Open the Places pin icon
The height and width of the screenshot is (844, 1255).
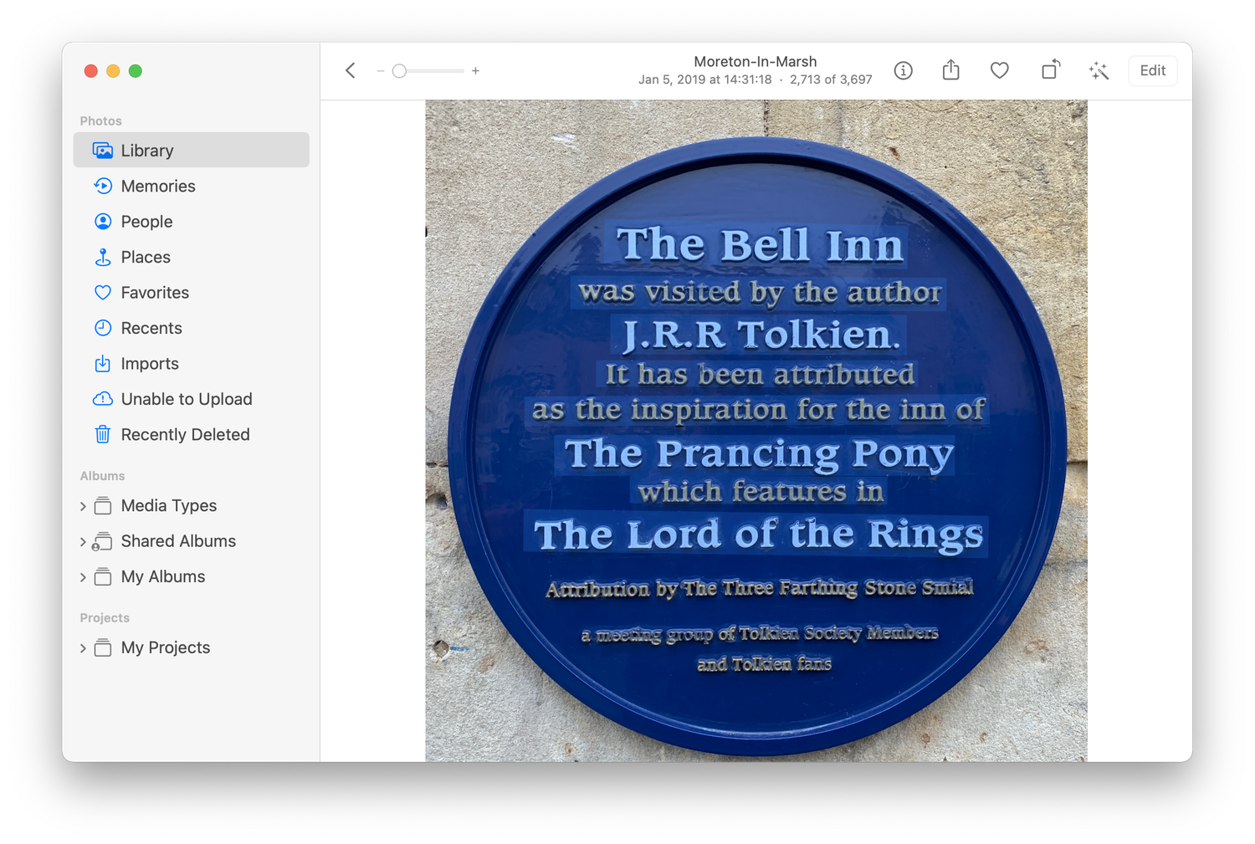[x=103, y=257]
